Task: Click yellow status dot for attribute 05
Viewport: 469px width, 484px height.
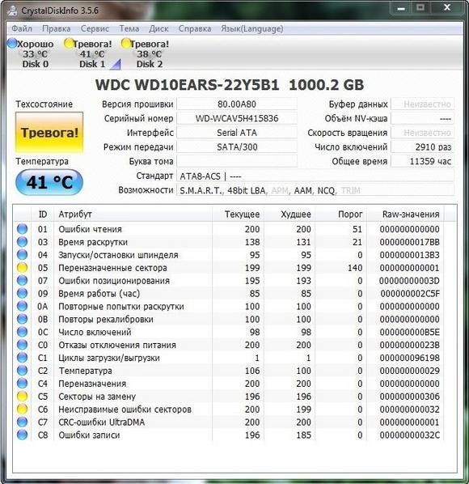Action: pos(22,268)
